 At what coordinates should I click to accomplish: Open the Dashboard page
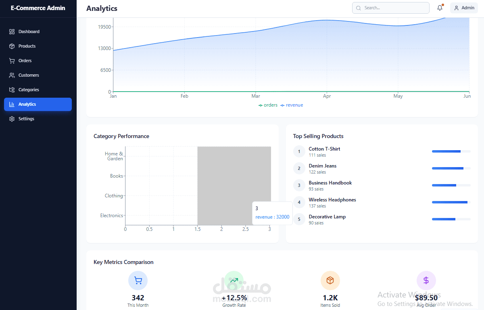click(38, 31)
